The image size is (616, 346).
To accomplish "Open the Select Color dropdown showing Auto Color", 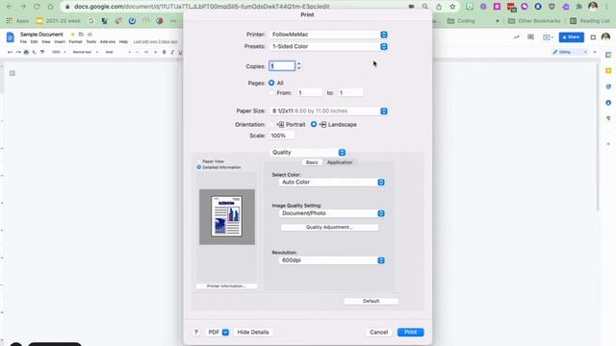I will (x=332, y=182).
